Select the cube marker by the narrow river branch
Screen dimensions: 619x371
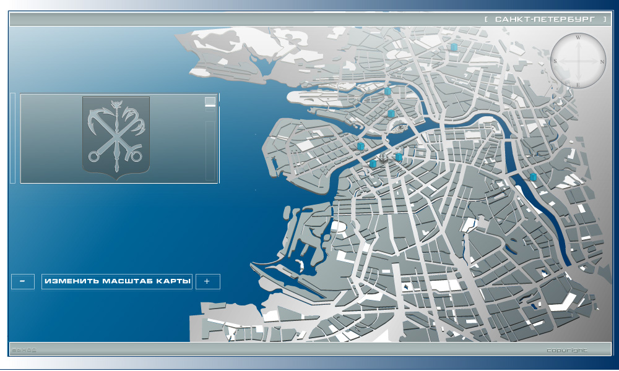tap(387, 92)
